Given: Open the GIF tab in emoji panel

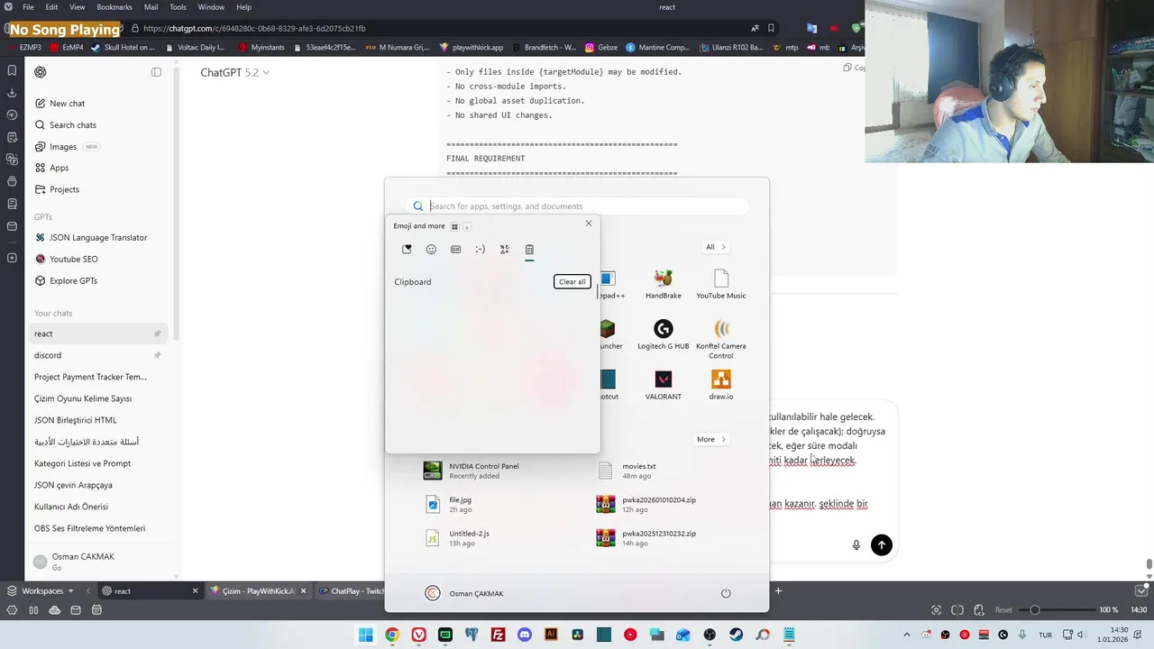Looking at the screenshot, I should [x=455, y=250].
